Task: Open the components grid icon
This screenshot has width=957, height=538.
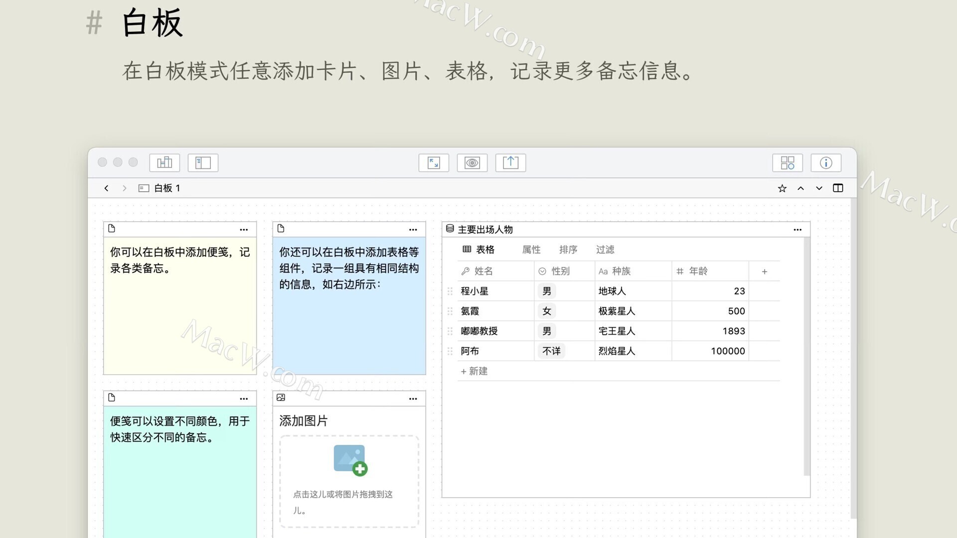Action: pos(788,163)
